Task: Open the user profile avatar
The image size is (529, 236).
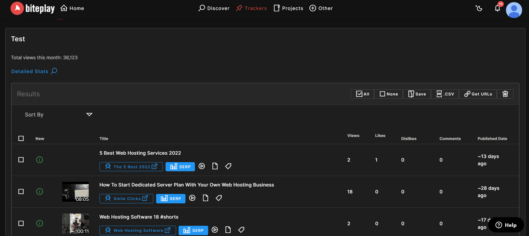Action: point(514,10)
